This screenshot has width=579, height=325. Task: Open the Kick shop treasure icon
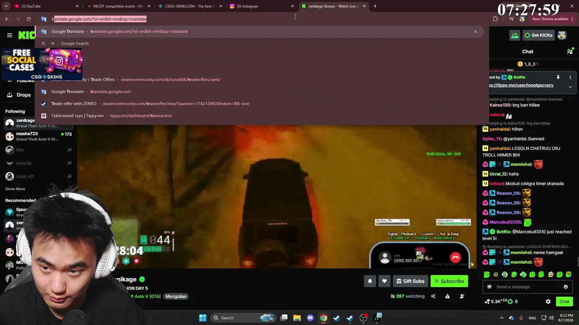(x=515, y=35)
